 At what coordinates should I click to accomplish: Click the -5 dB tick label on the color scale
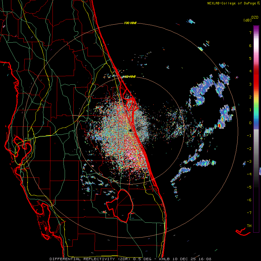click(249, 187)
